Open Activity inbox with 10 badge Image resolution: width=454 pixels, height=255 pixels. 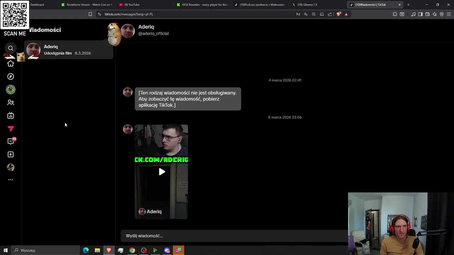(11, 141)
